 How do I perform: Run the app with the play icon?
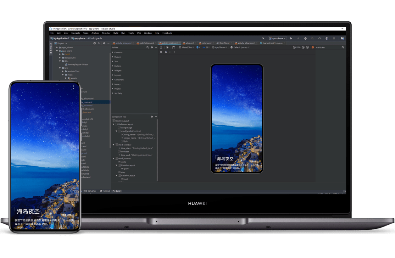point(291,38)
